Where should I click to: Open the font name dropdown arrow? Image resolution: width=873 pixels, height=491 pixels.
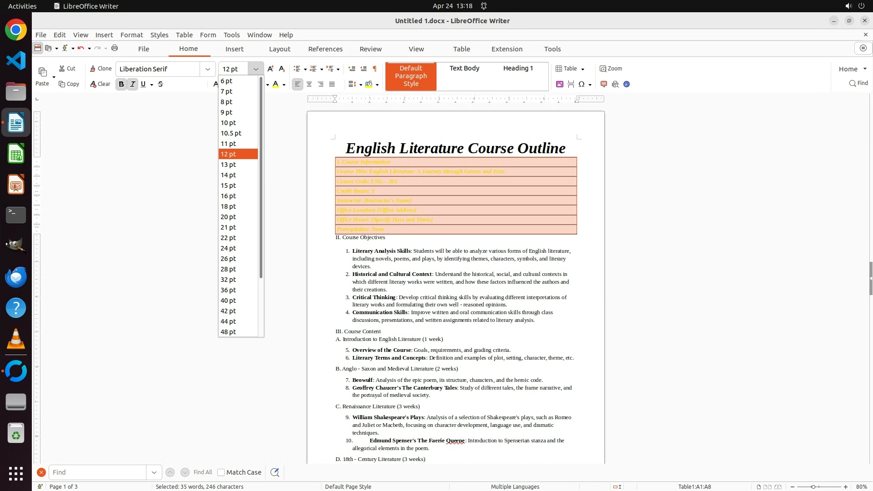click(208, 69)
